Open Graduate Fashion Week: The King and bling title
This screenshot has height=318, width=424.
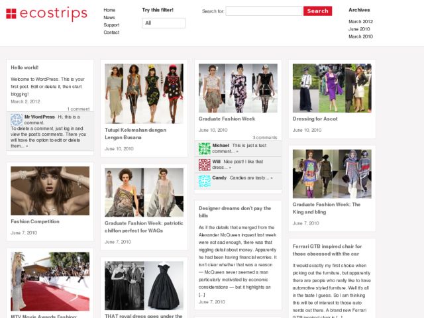tap(327, 208)
